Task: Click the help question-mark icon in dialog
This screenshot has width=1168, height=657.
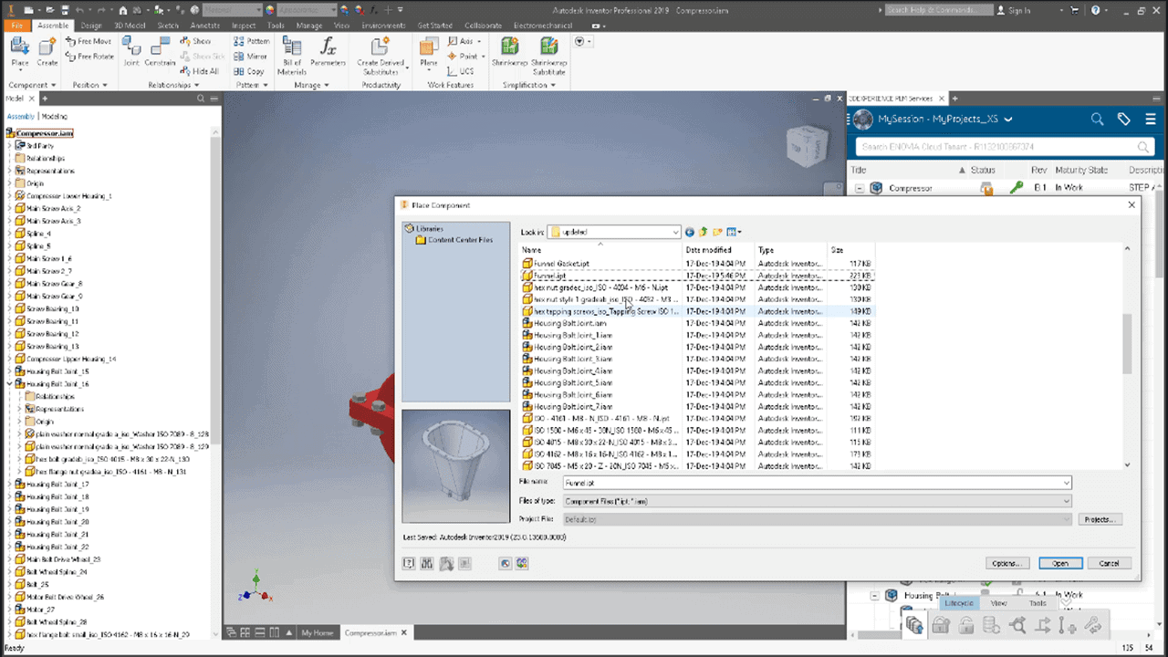Action: click(409, 564)
